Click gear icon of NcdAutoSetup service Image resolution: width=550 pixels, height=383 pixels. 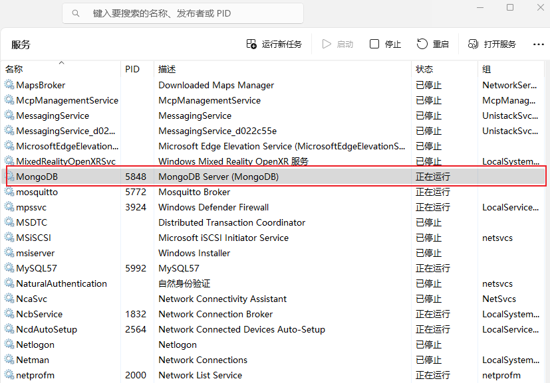pyautogui.click(x=9, y=329)
